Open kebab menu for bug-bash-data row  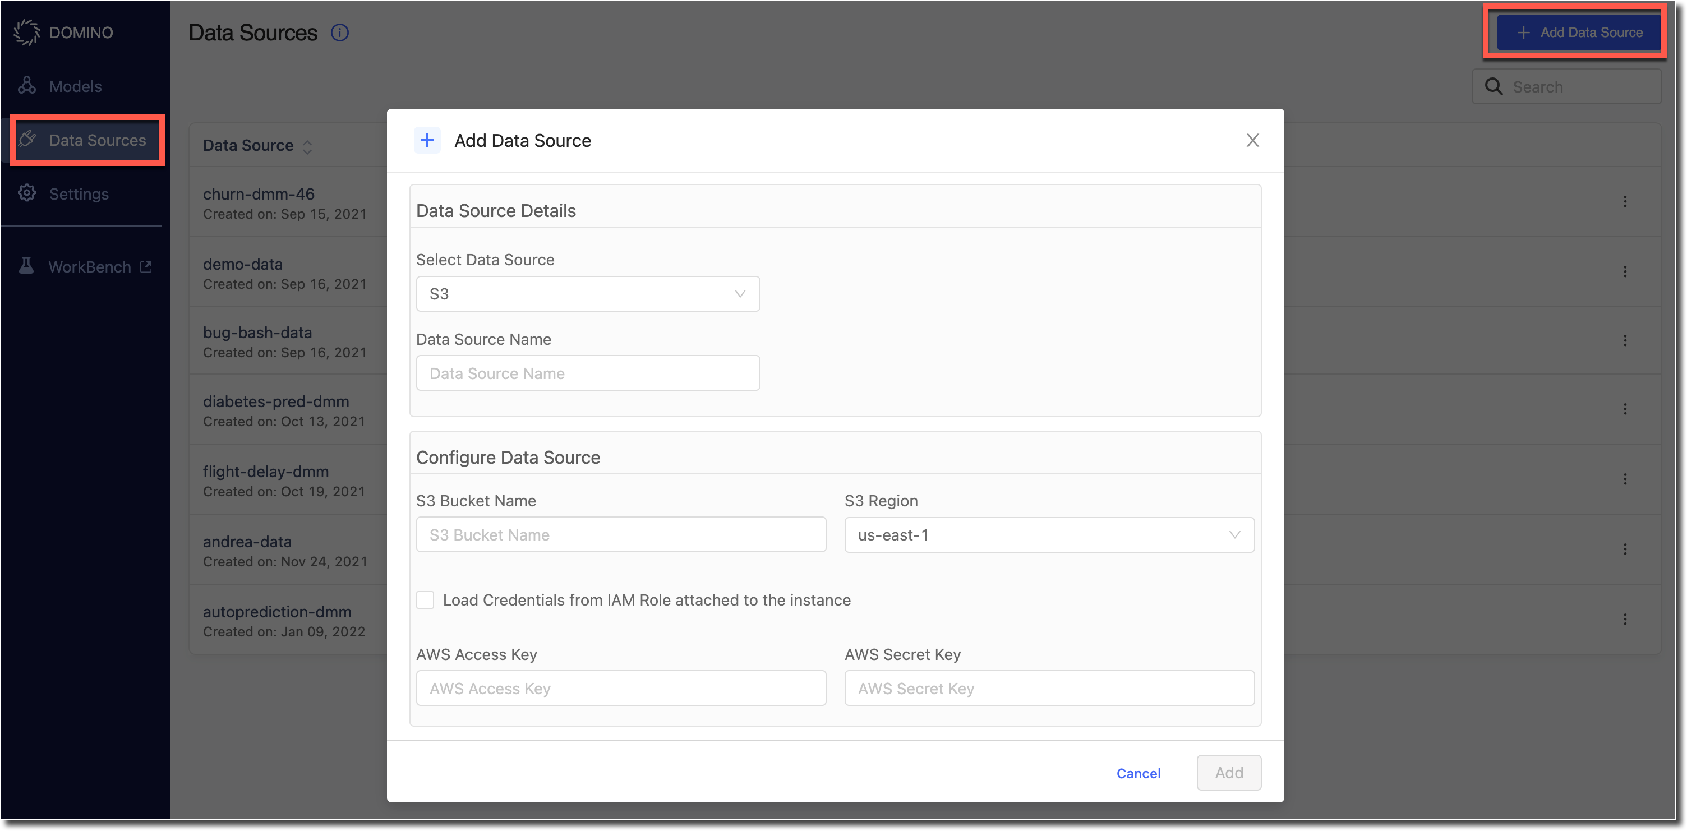tap(1625, 340)
